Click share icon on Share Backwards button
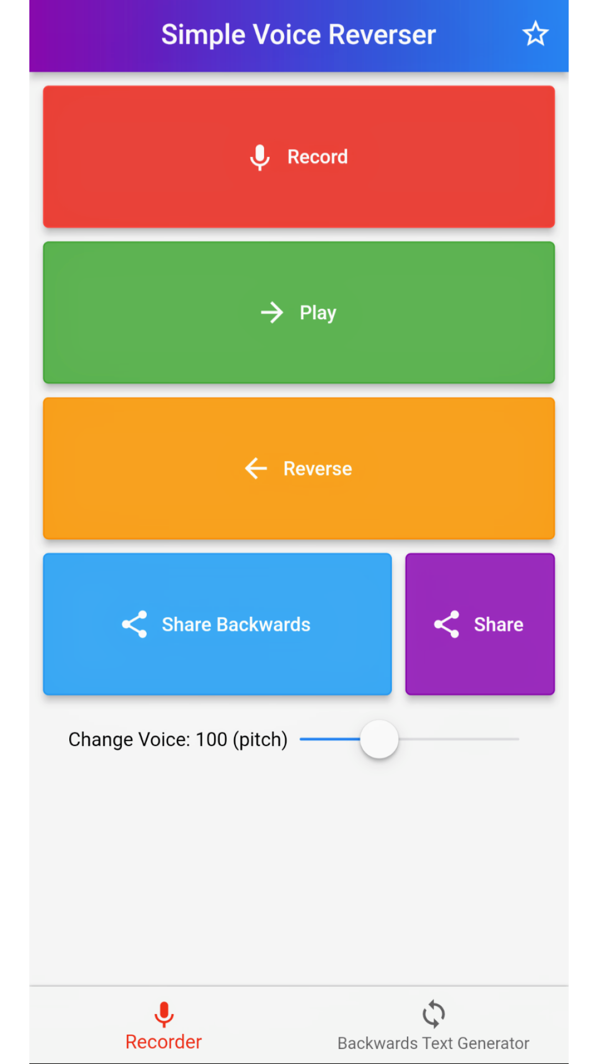The image size is (598, 1064). [135, 625]
